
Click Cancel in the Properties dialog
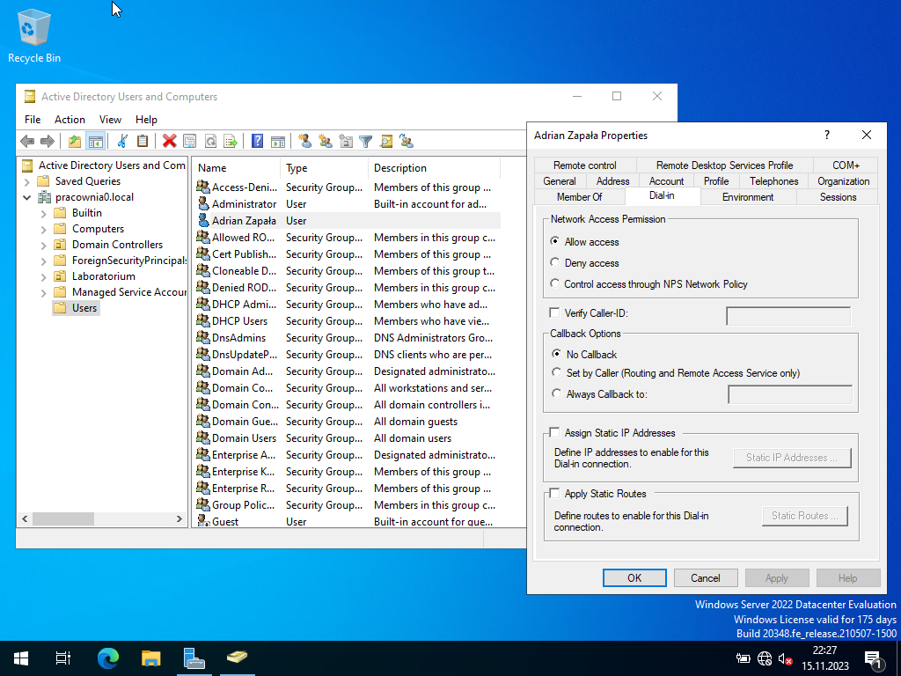(x=705, y=577)
